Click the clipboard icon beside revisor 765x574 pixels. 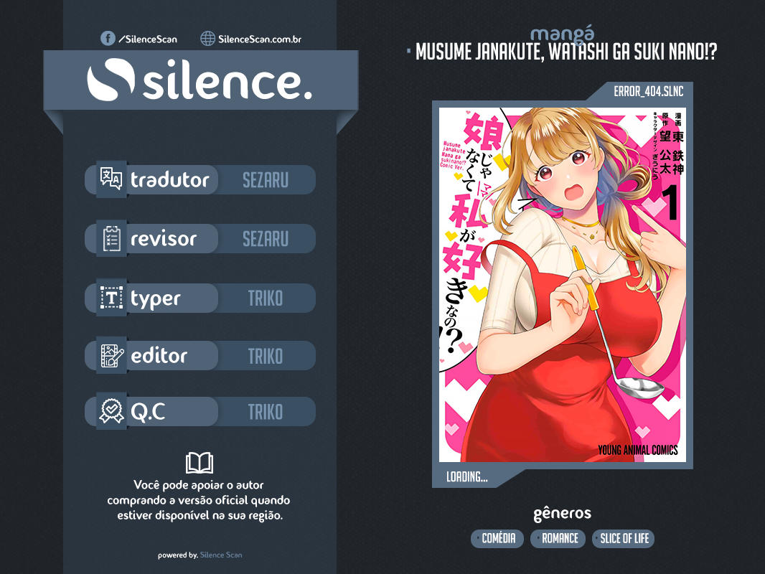click(x=111, y=239)
